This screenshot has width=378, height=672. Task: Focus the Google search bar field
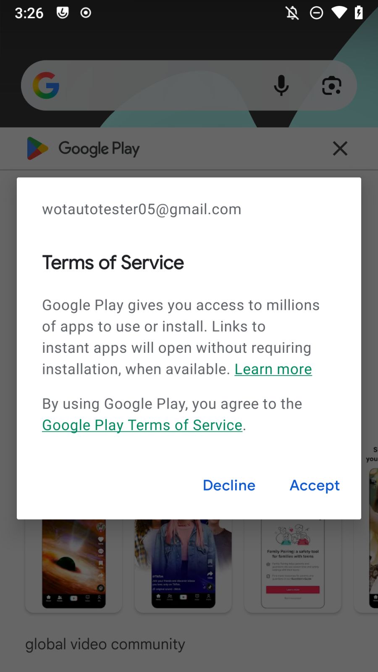tap(164, 85)
